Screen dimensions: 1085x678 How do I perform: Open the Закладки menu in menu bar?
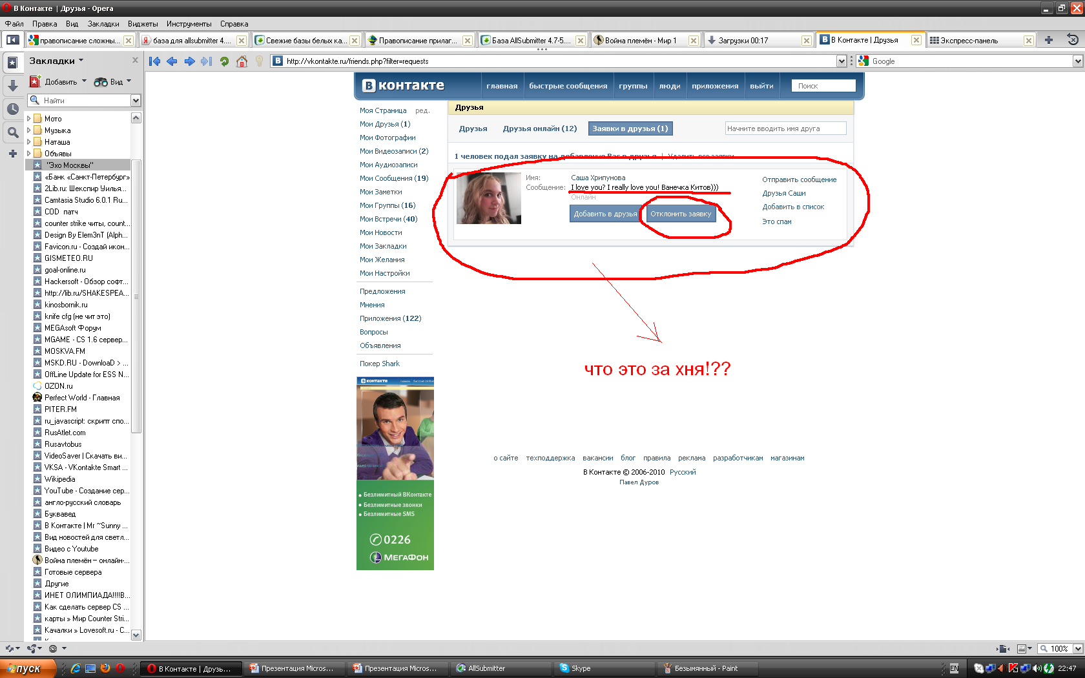103,24
